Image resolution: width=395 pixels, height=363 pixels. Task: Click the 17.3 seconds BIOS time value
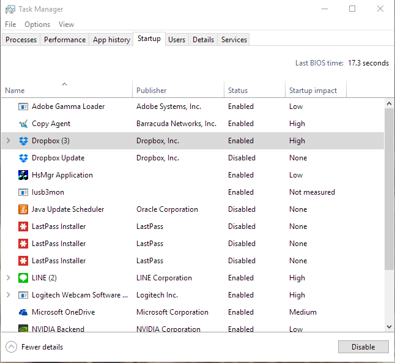pos(368,63)
